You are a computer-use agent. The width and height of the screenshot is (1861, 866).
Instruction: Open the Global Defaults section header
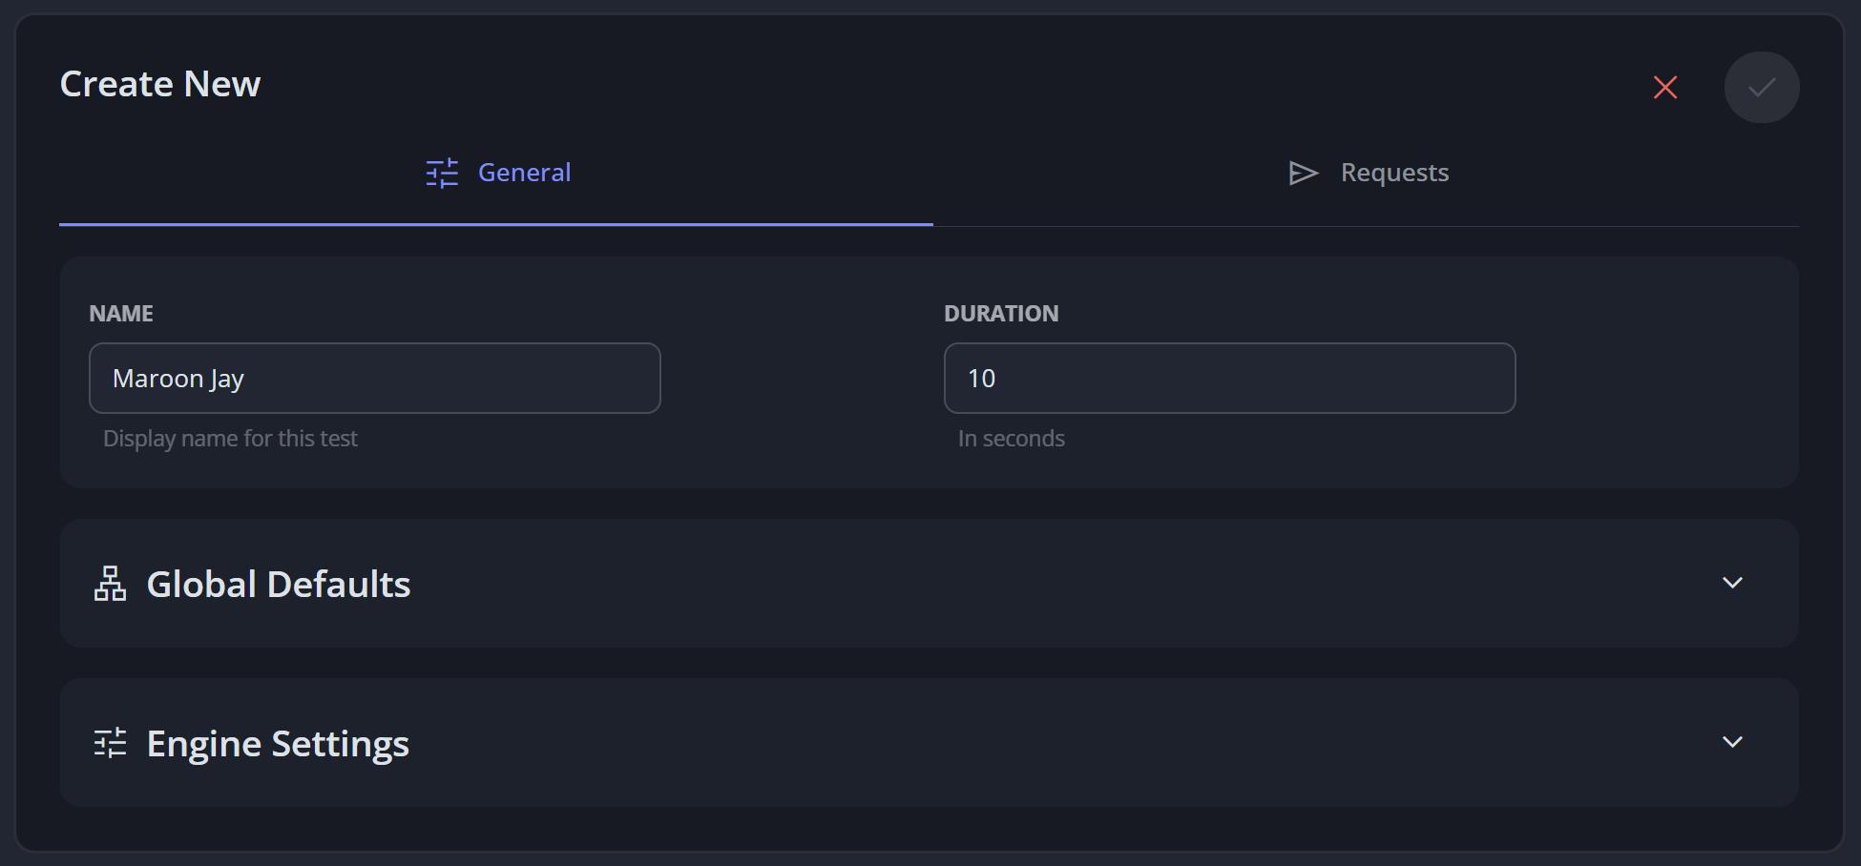930,584
